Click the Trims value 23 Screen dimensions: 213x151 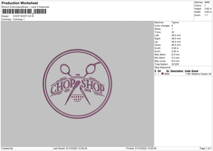point(173,32)
